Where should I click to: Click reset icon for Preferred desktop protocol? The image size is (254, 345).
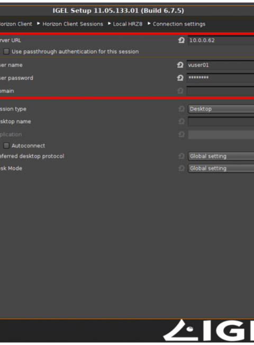pos(182,156)
